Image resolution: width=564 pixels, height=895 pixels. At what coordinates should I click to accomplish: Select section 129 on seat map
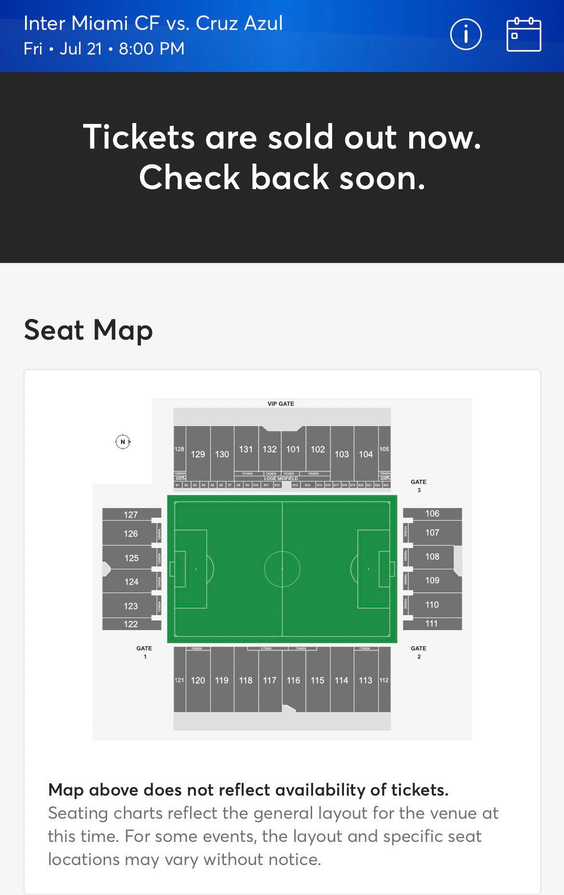point(198,454)
